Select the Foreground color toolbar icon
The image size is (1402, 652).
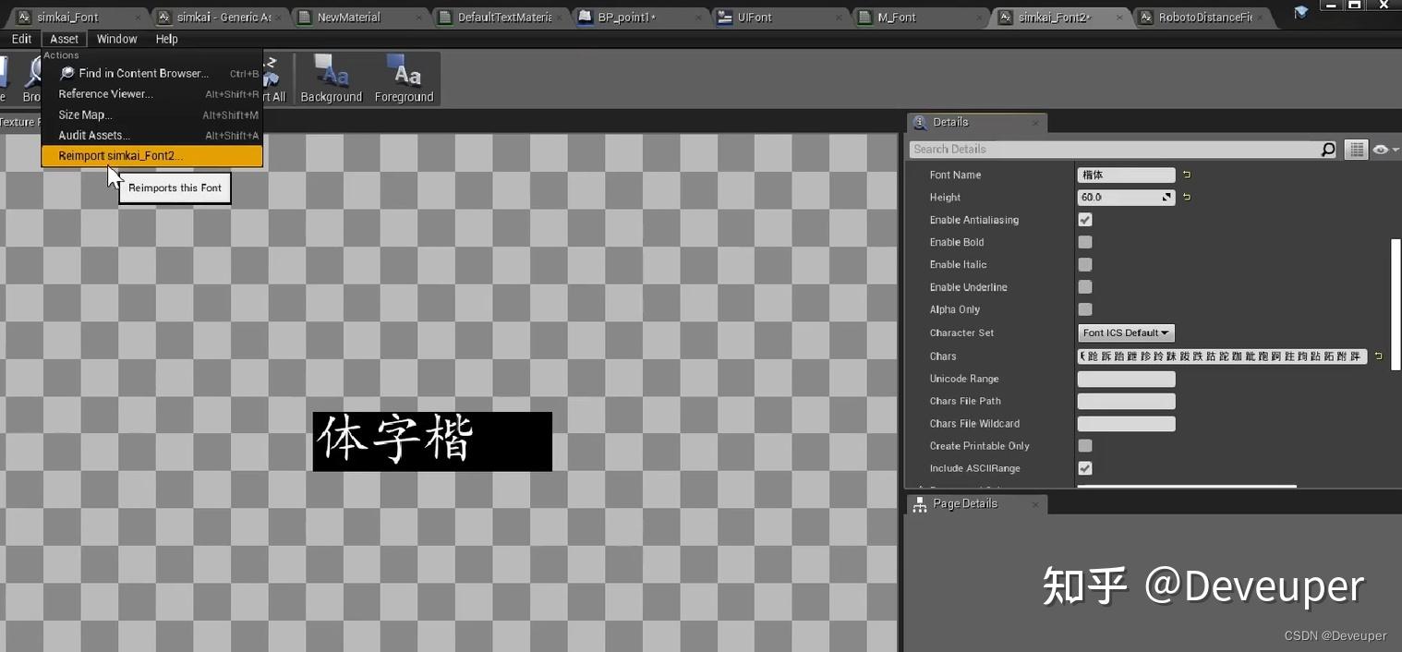coord(404,78)
